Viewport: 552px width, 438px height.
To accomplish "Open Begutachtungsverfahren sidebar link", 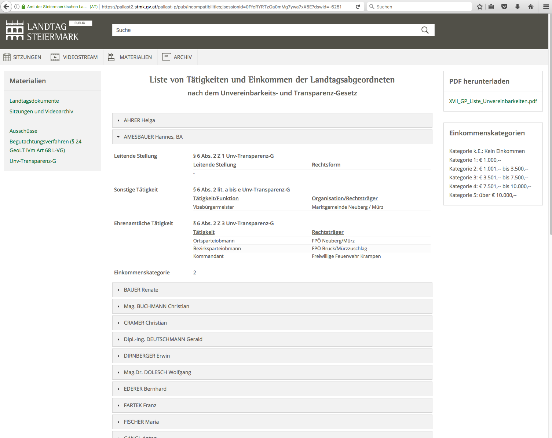I will point(45,146).
